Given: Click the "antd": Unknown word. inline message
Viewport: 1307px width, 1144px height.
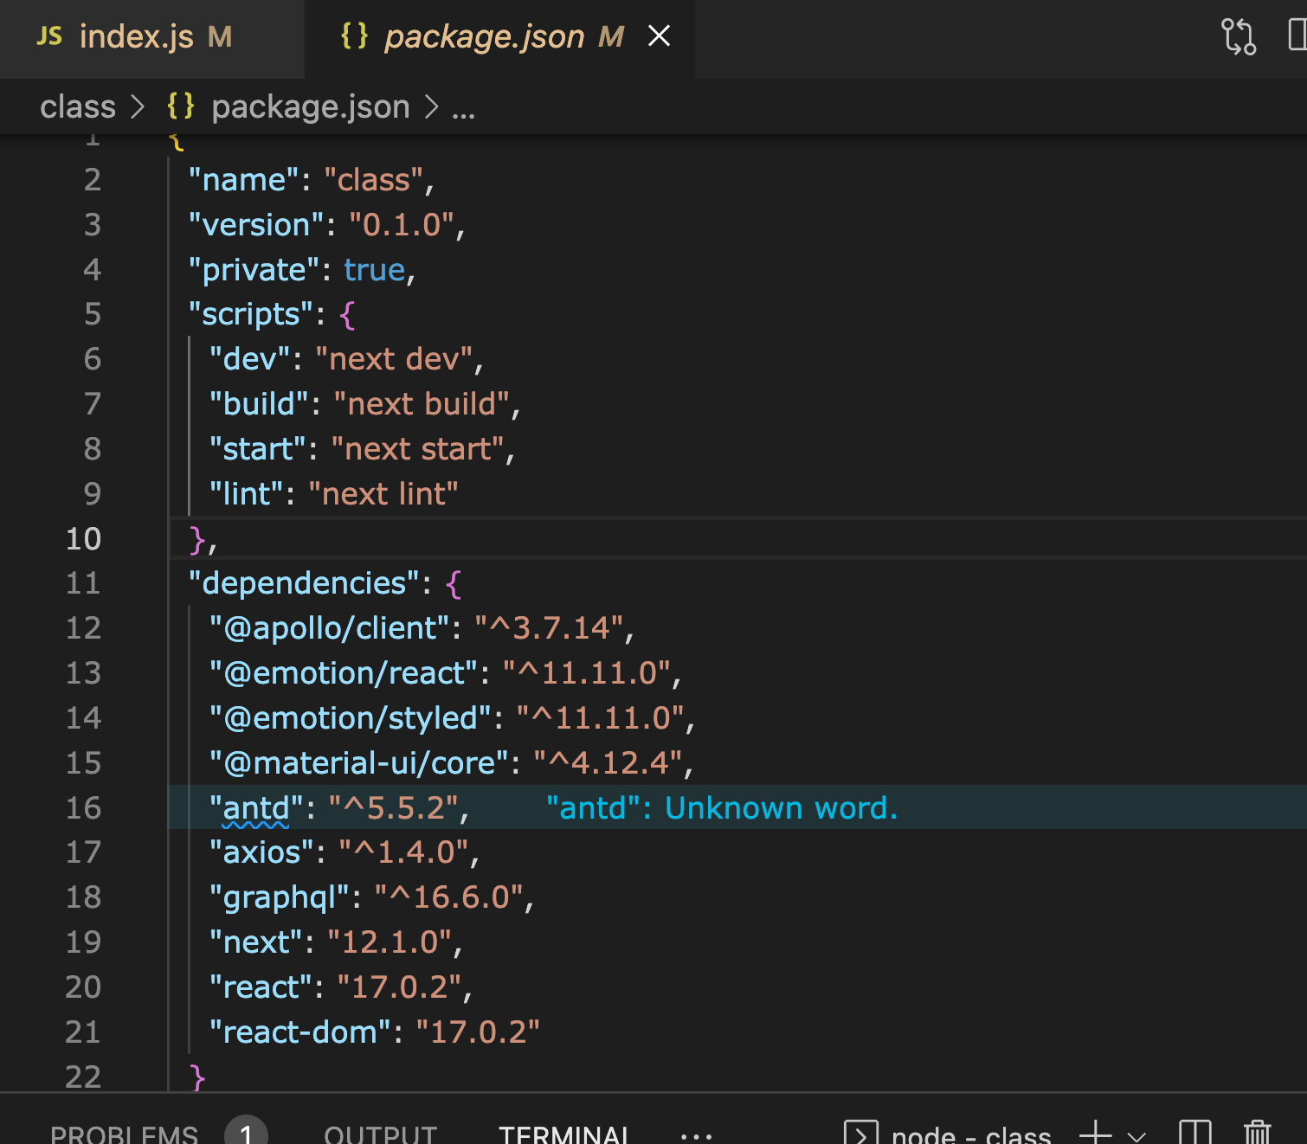Looking at the screenshot, I should 721,808.
